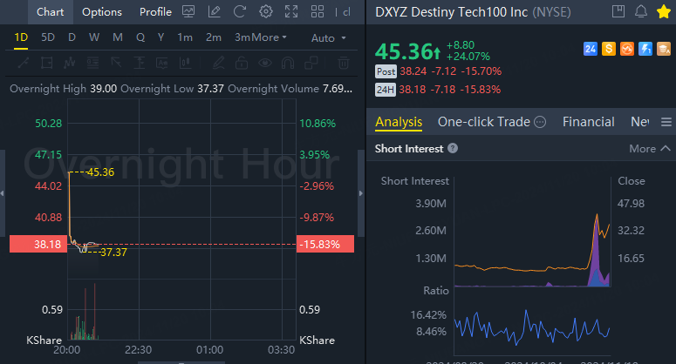Click the 24H price label
This screenshot has width=676, height=364.
coord(385,90)
